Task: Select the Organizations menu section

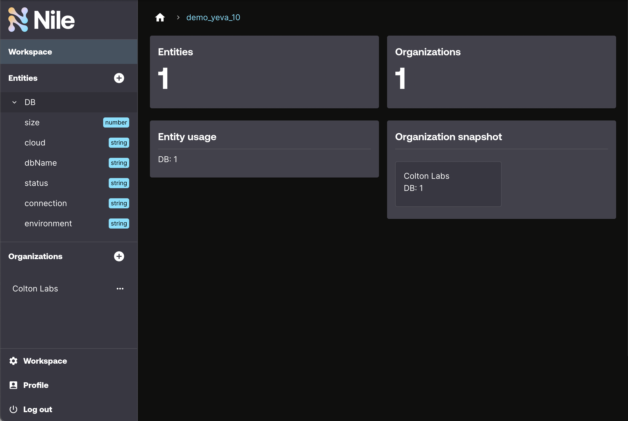Action: coord(35,256)
